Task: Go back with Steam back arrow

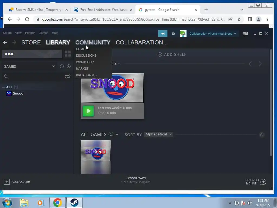Action: pyautogui.click(x=5, y=43)
